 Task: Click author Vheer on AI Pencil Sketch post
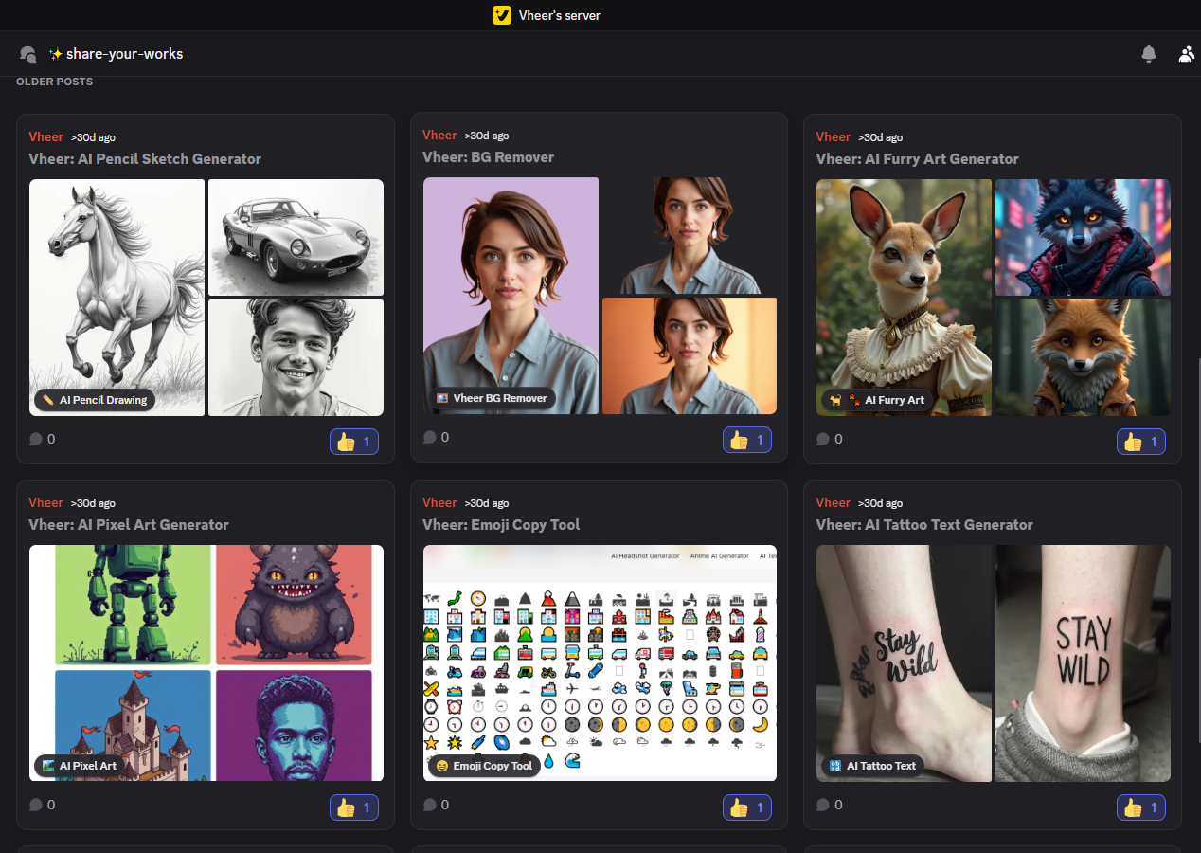[46, 136]
